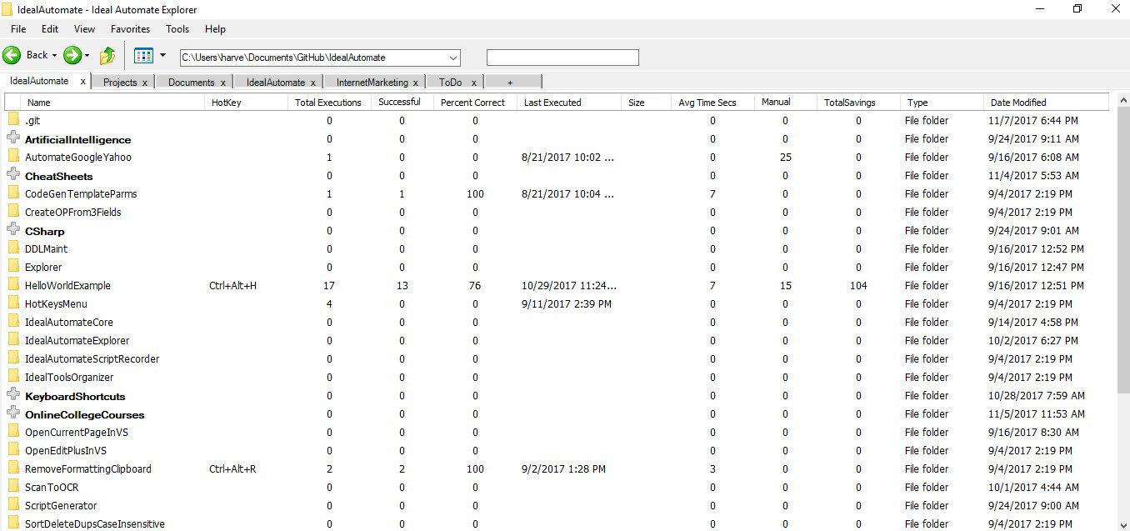This screenshot has height=531, width=1130.
Task: Open the File menu
Action: click(x=18, y=29)
